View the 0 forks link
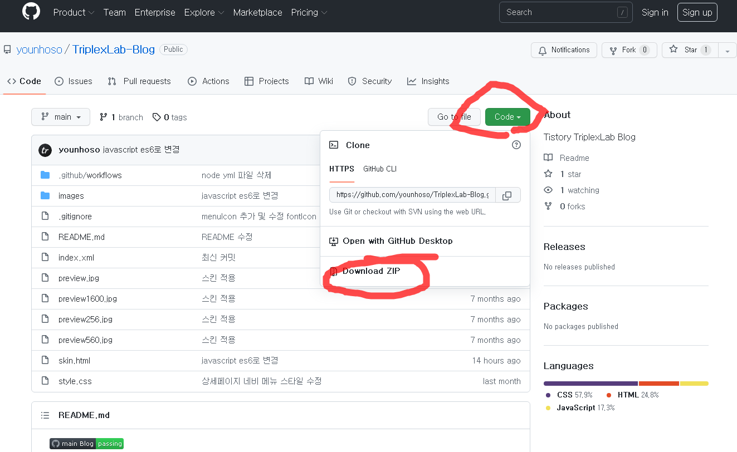Image resolution: width=737 pixels, height=452 pixels. [572, 207]
